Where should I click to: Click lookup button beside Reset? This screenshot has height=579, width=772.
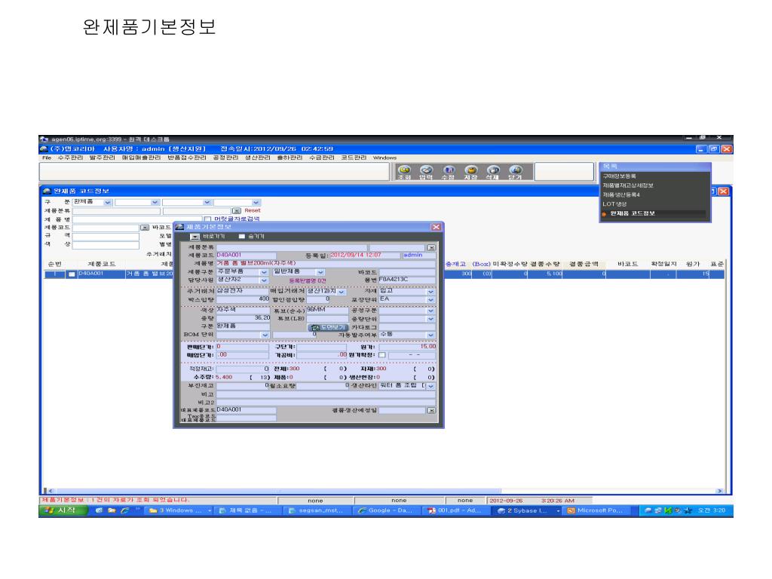[236, 211]
